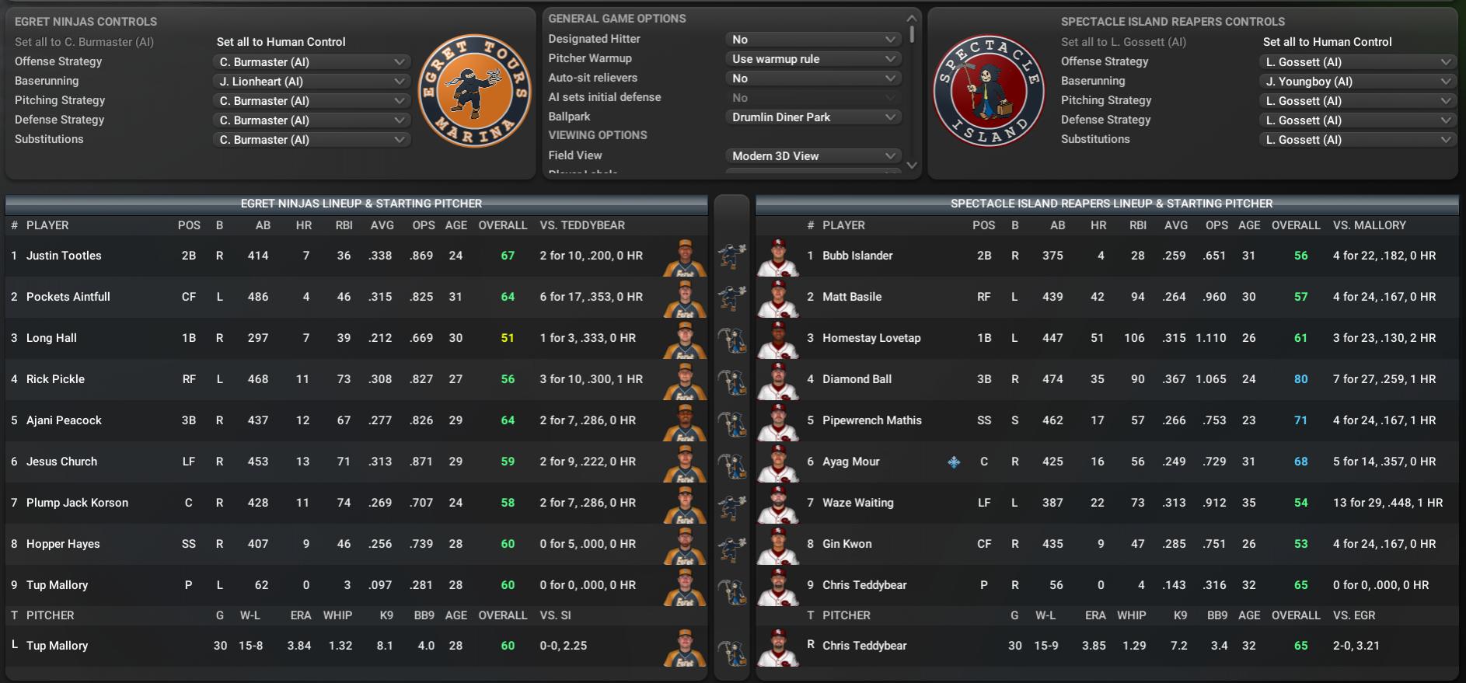
Task: Open Egret Ninjas Defense Strategy dropdown
Action: point(312,120)
